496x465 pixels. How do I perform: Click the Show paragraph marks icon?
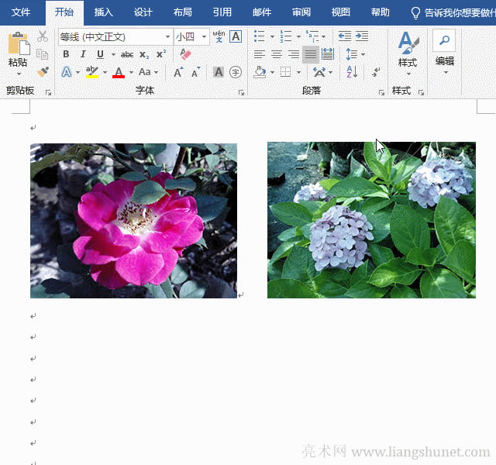click(x=376, y=72)
